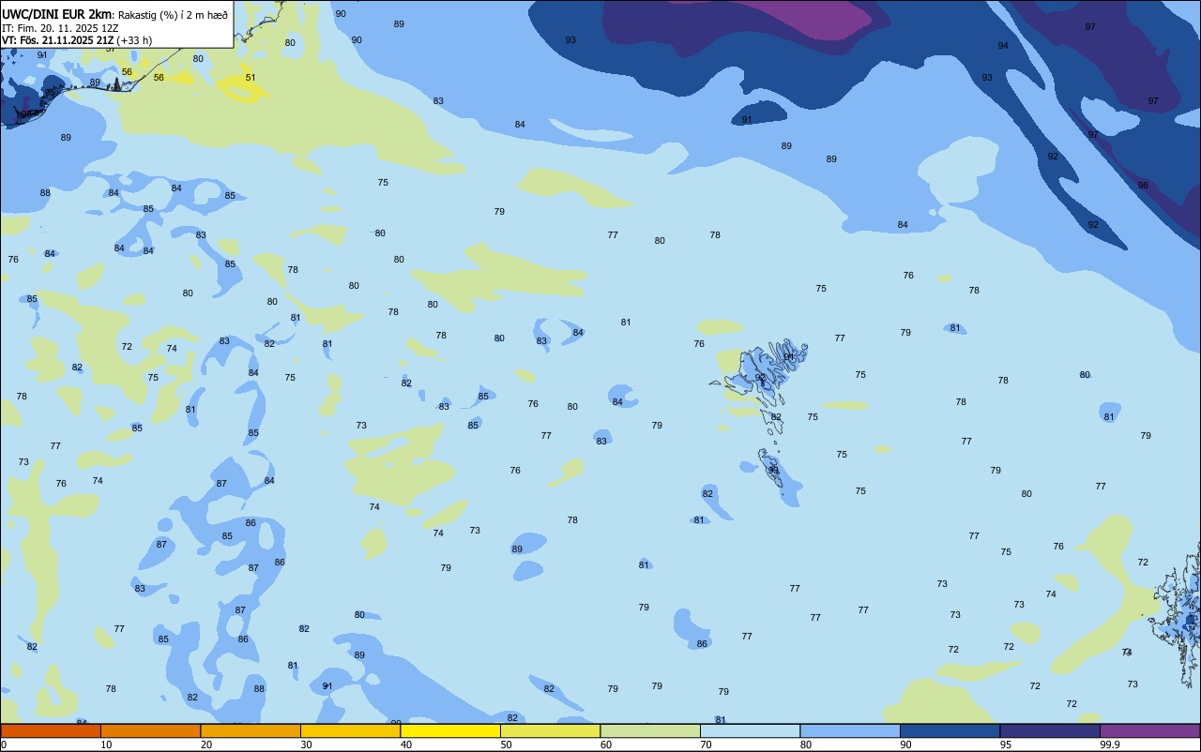1201x752 pixels.
Task: Choose the dark blue 90–95 legend swatch
Action: coord(950,730)
